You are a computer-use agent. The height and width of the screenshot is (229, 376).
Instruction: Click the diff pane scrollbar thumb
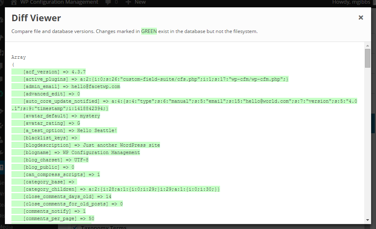pyautogui.click(x=367, y=58)
